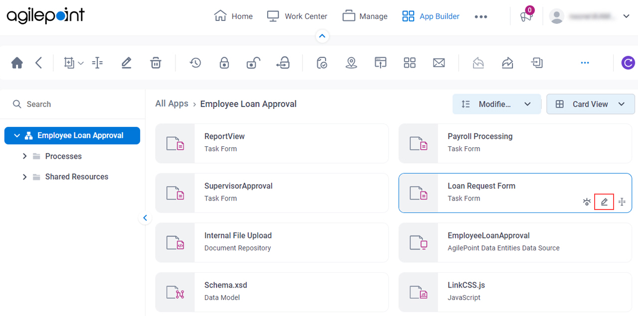Image resolution: width=638 pixels, height=316 pixels.
Task: Click the user avatar picture
Action: click(x=557, y=16)
